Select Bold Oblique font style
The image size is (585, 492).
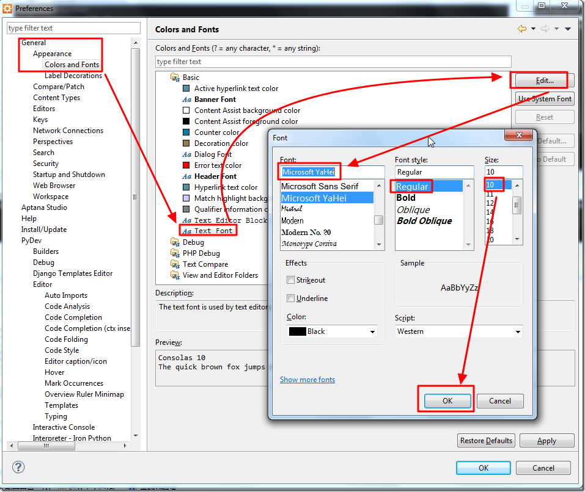pyautogui.click(x=424, y=221)
